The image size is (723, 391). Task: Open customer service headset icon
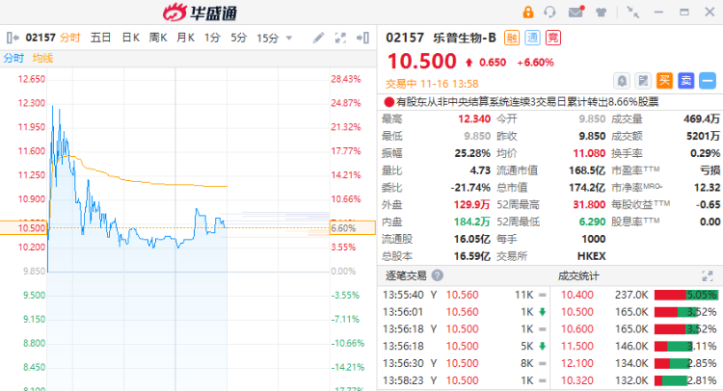point(549,12)
